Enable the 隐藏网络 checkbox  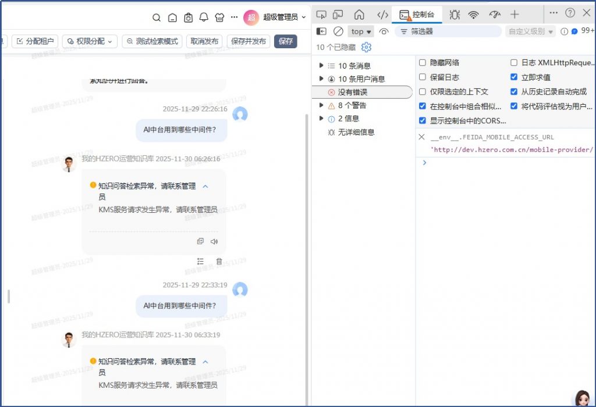click(423, 63)
